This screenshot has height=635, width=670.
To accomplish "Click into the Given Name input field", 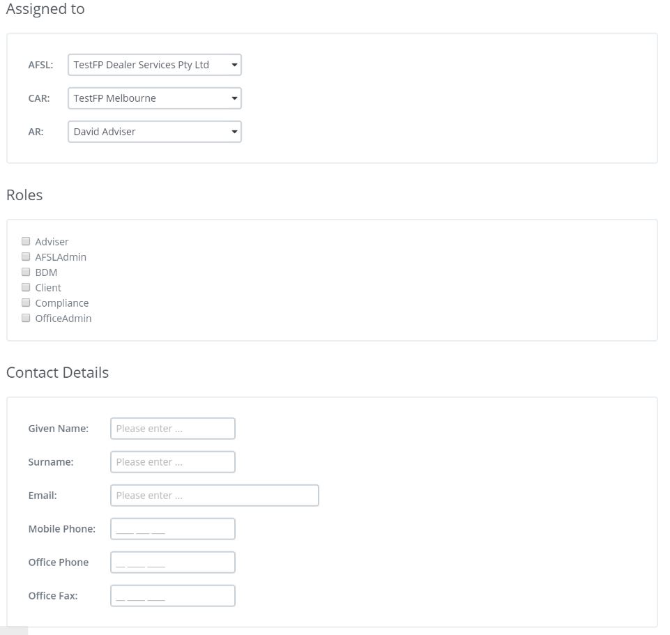I will 172,429.
